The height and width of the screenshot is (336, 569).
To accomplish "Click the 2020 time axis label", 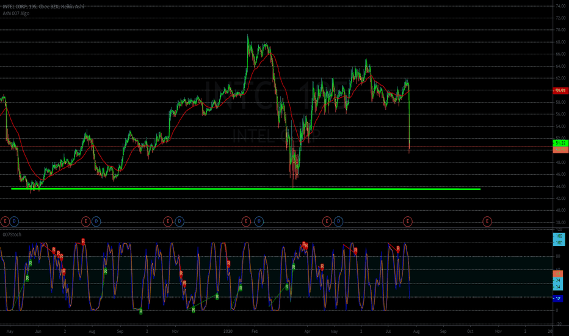I will click(x=228, y=331).
